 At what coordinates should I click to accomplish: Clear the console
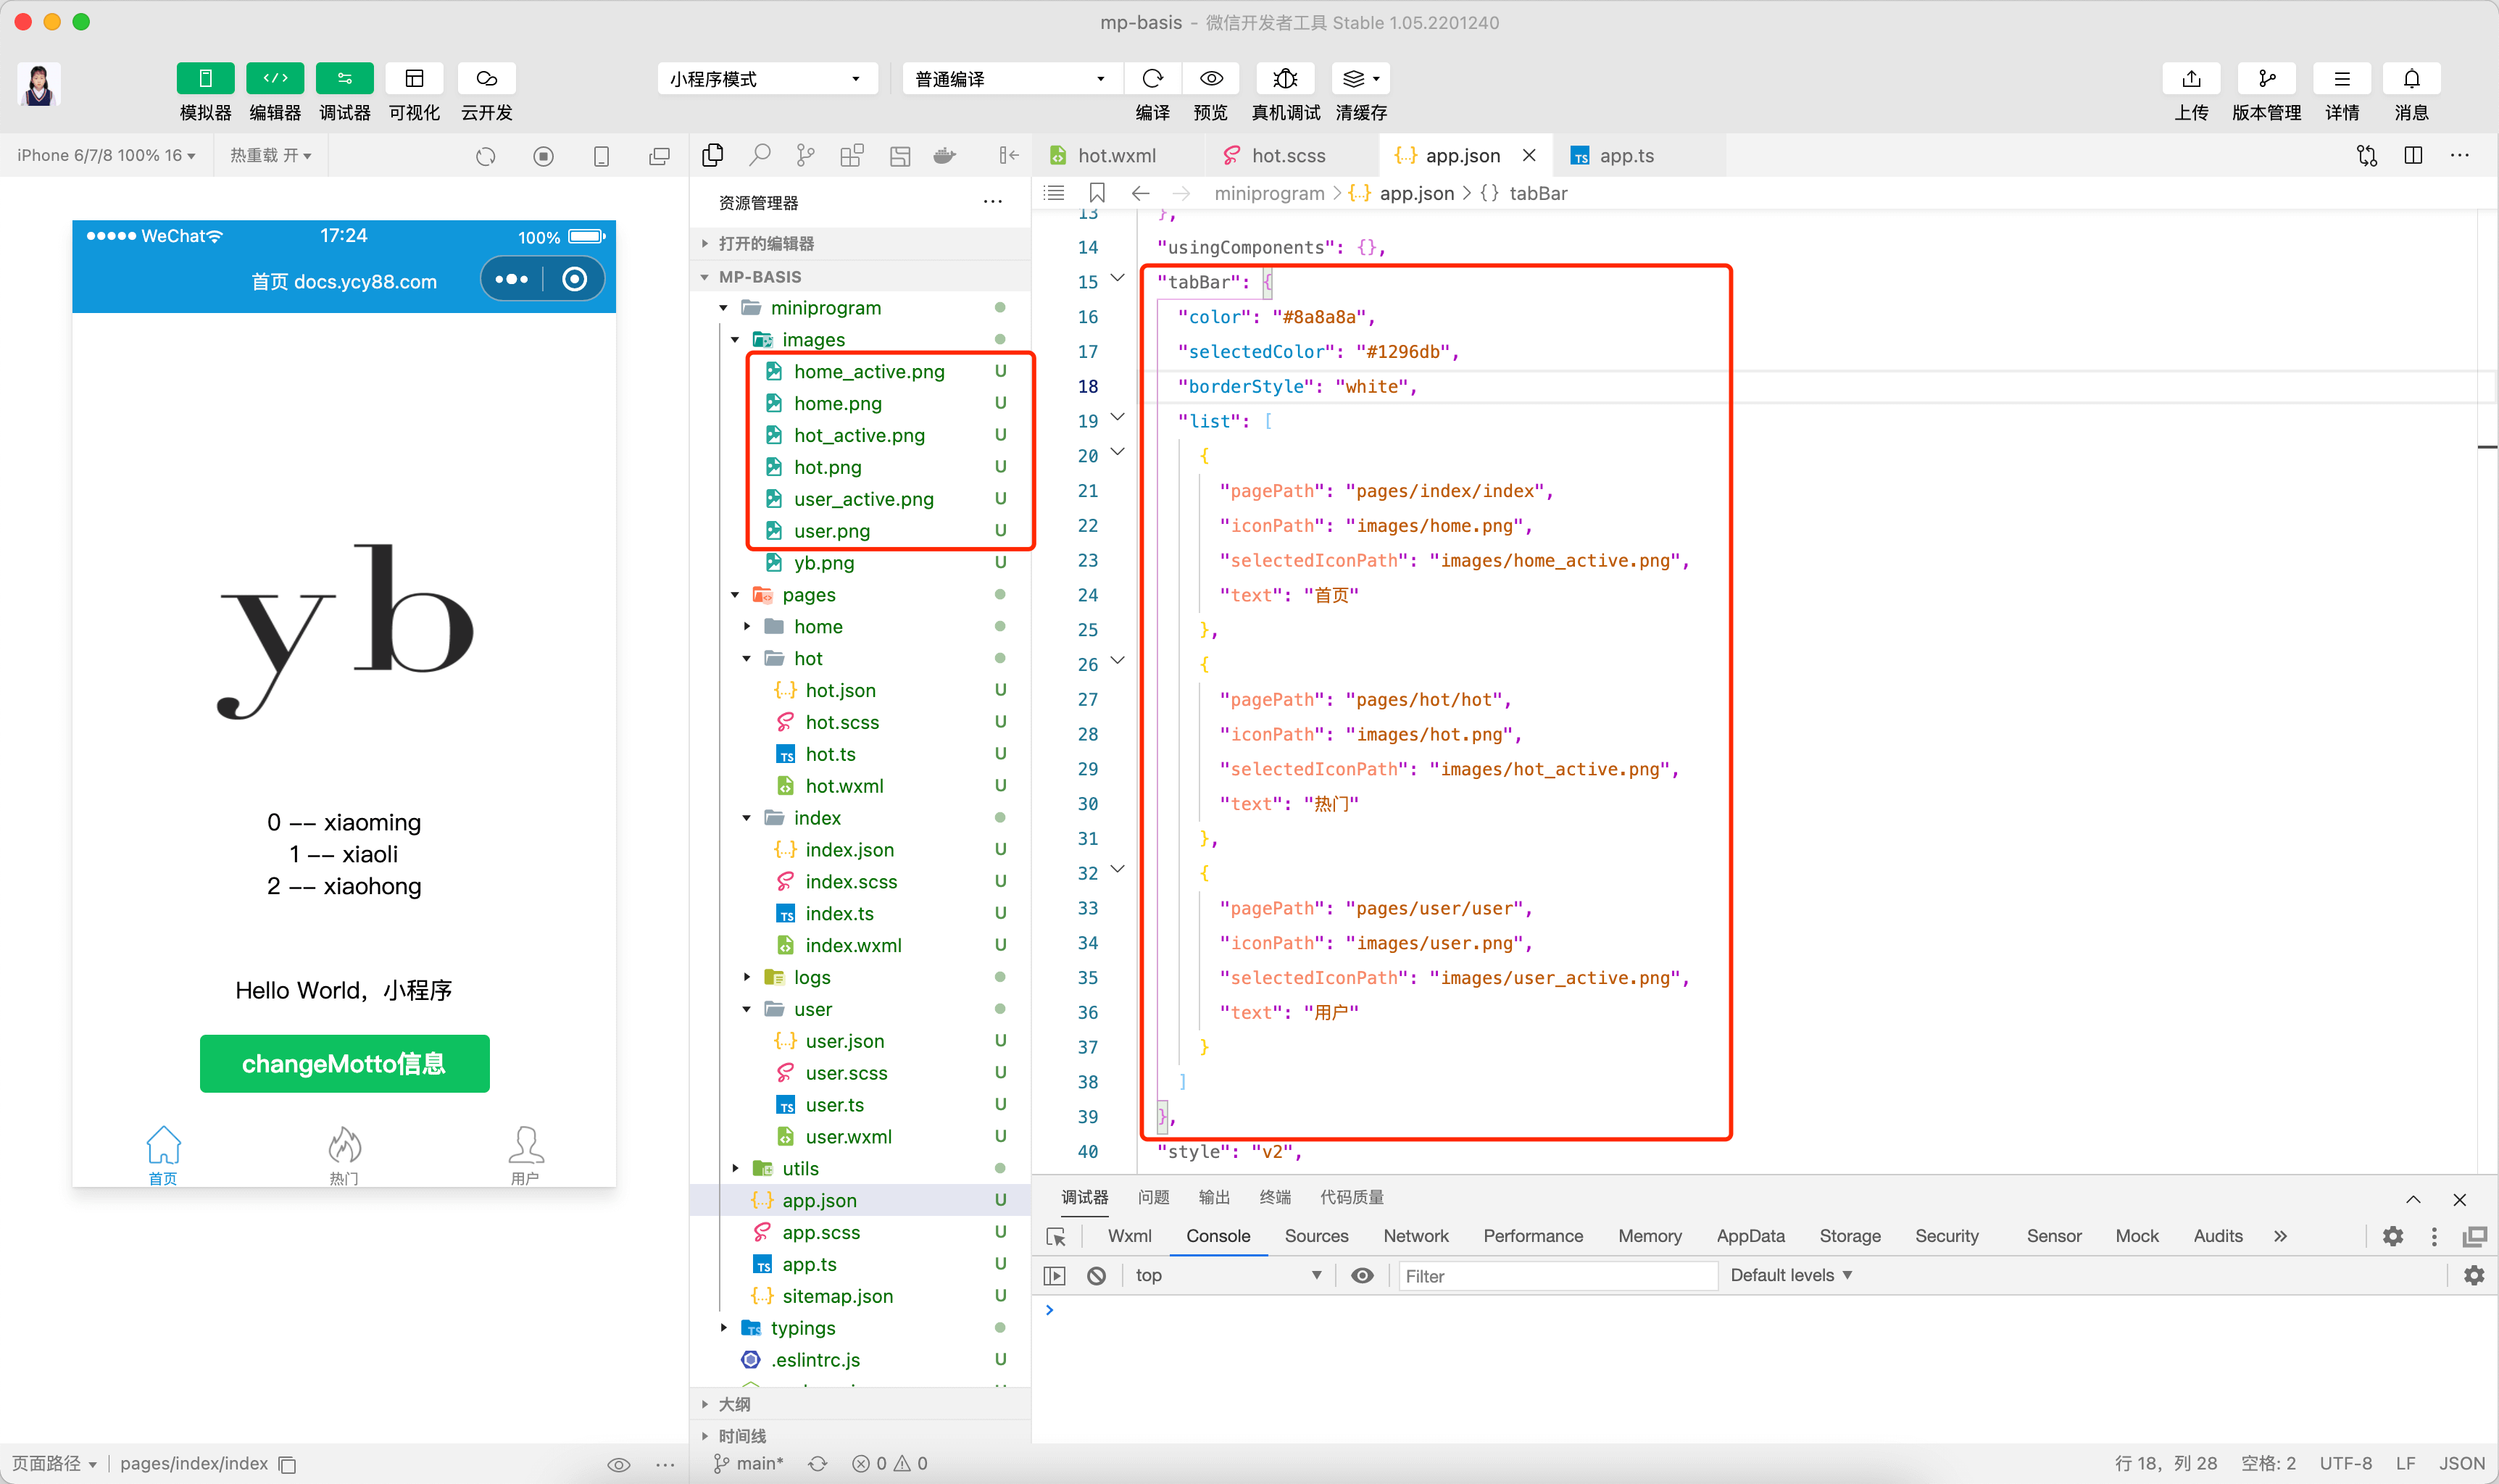1097,1275
